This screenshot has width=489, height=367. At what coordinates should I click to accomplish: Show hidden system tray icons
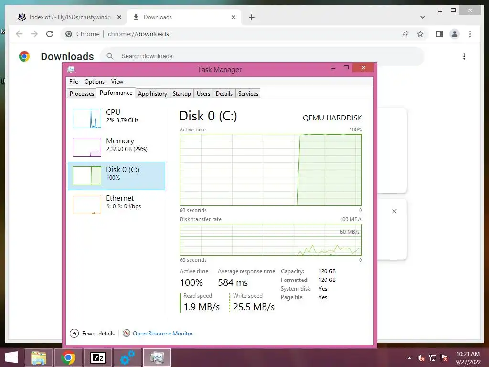pyautogui.click(x=409, y=358)
